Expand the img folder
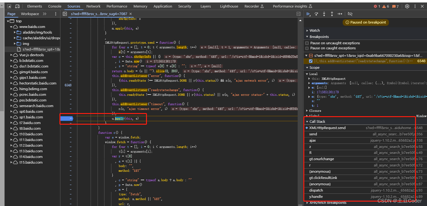 click(x=15, y=44)
